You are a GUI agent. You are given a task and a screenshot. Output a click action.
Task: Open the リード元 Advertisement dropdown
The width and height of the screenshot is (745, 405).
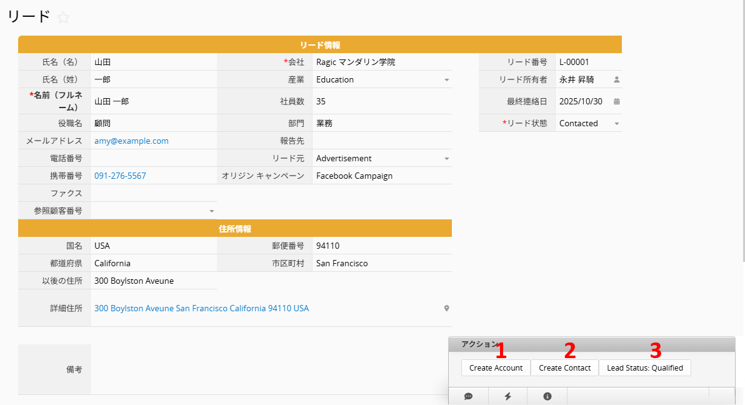[446, 159]
